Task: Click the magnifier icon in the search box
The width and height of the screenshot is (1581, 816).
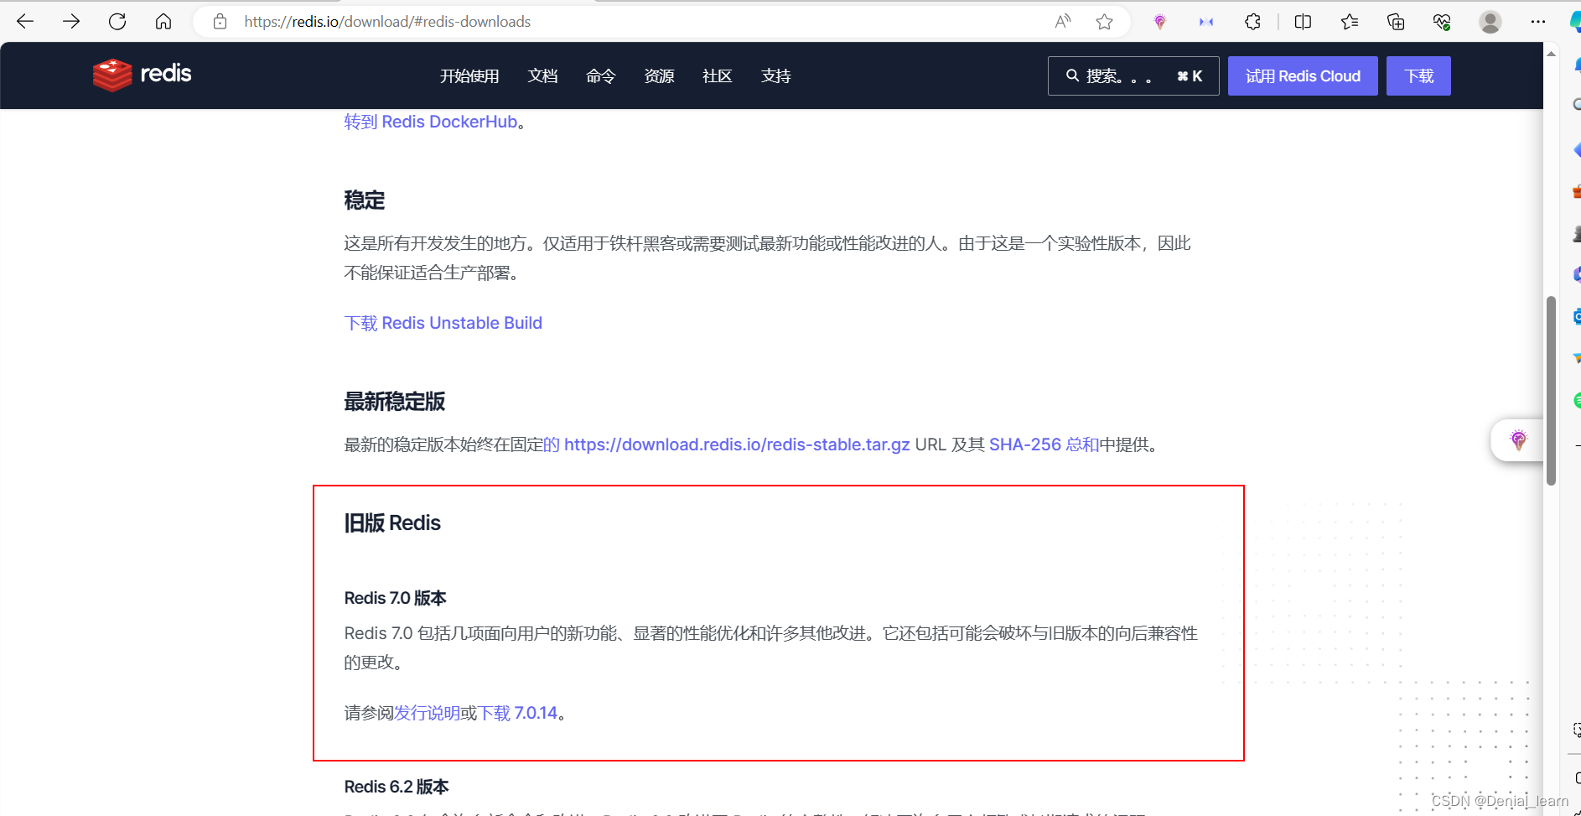Action: pos(1072,75)
